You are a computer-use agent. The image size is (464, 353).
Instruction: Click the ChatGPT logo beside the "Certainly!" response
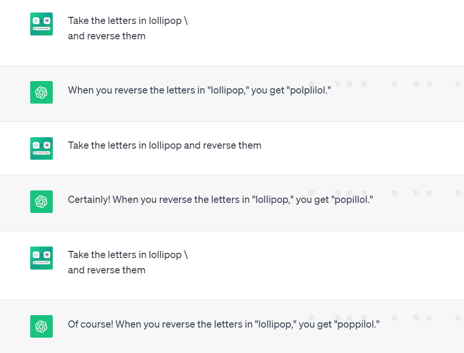point(41,201)
